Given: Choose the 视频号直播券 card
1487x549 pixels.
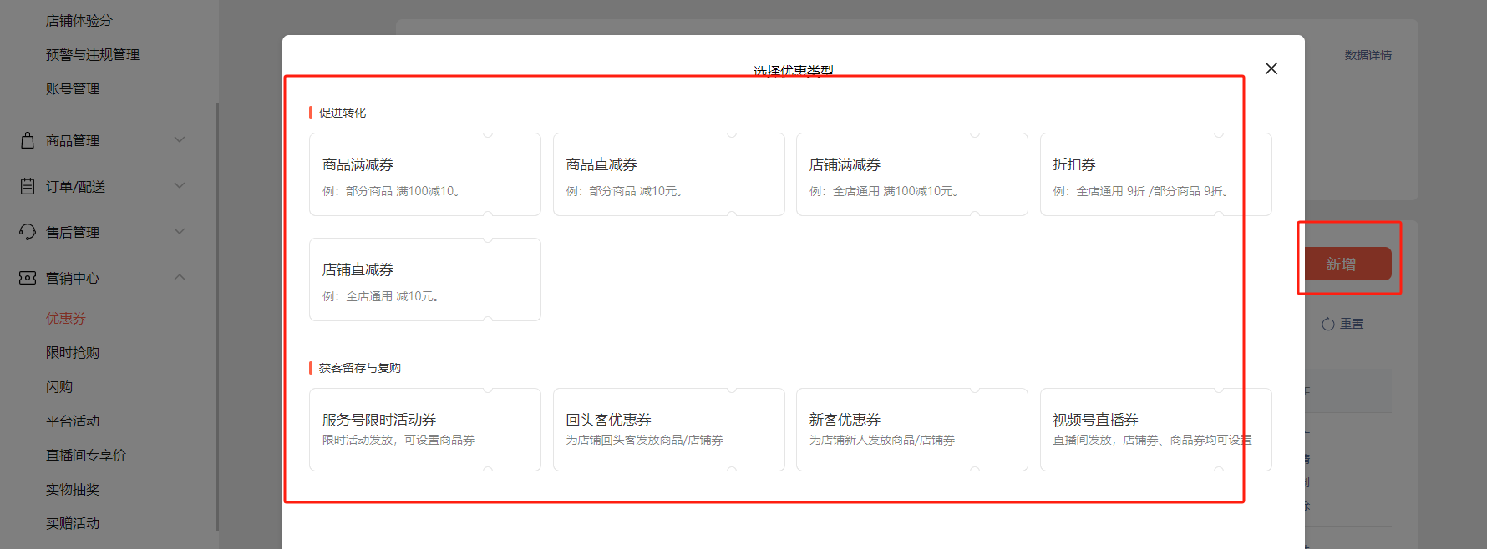Looking at the screenshot, I should click(1156, 430).
